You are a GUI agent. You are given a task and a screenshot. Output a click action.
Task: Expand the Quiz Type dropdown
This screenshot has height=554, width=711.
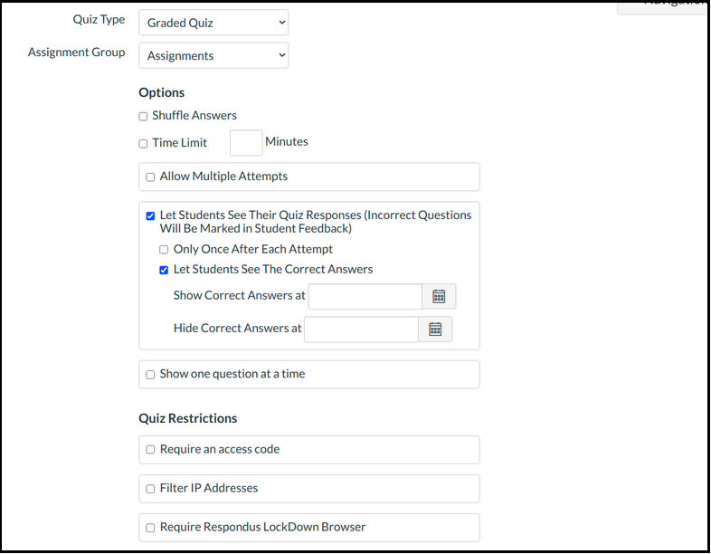tap(213, 23)
